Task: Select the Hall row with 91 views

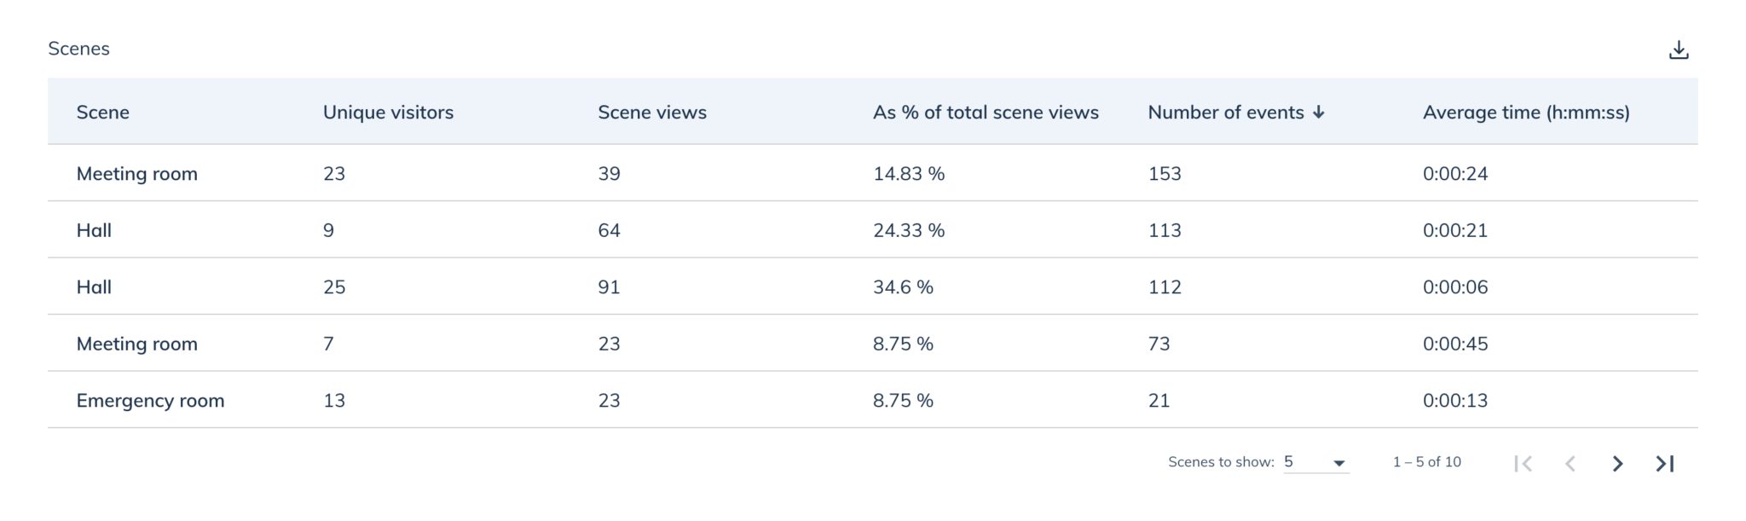Action: 873,287
